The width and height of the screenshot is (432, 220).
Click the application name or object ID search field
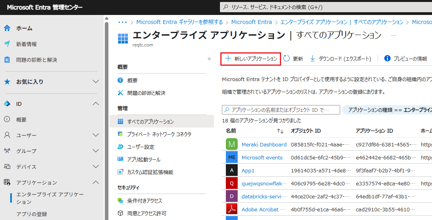point(281,110)
